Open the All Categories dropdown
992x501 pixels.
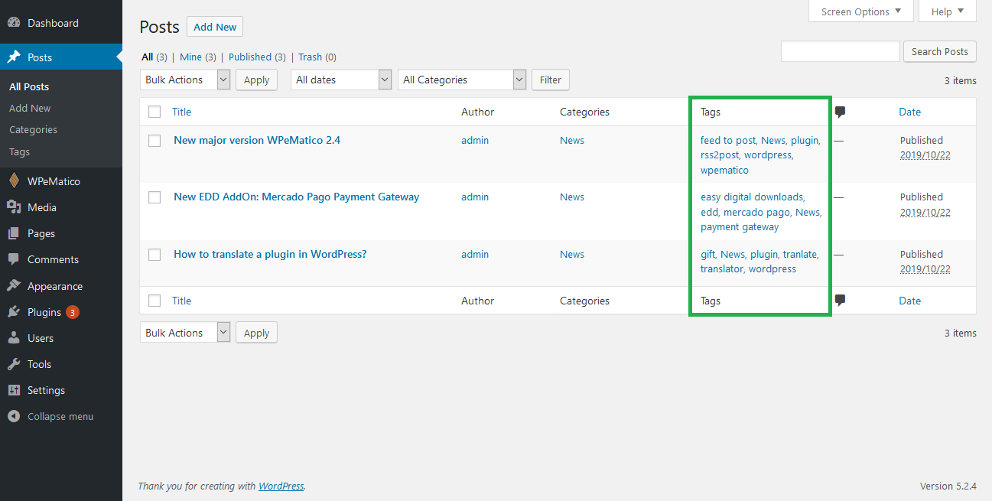pos(462,80)
